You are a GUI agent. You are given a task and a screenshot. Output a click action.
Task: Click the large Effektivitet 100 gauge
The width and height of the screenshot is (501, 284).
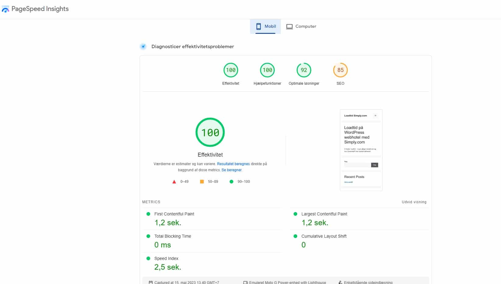pos(210,132)
